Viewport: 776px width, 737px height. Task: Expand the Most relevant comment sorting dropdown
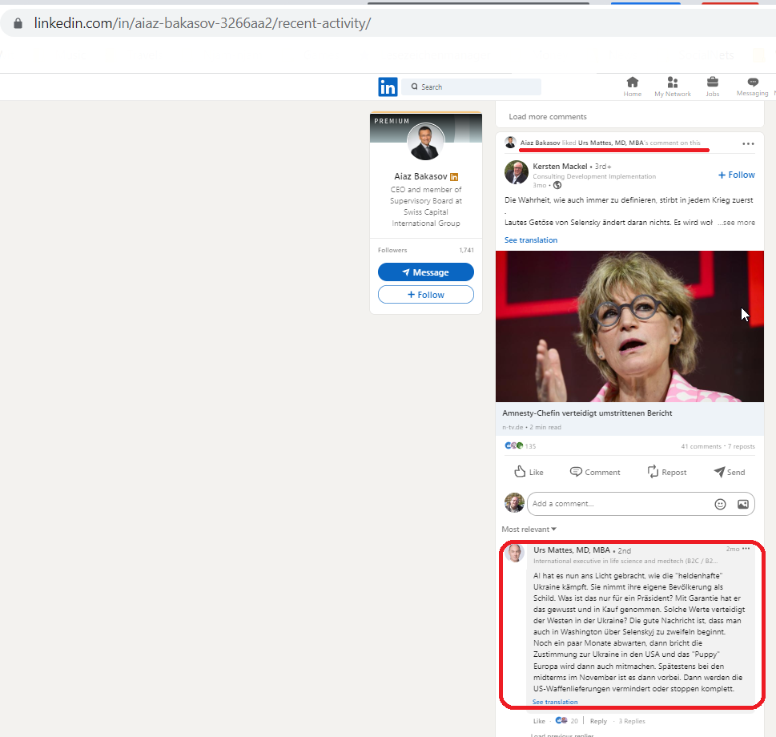click(x=529, y=529)
